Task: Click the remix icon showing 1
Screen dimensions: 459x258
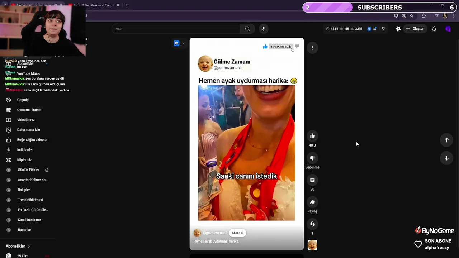Action: (x=312, y=224)
